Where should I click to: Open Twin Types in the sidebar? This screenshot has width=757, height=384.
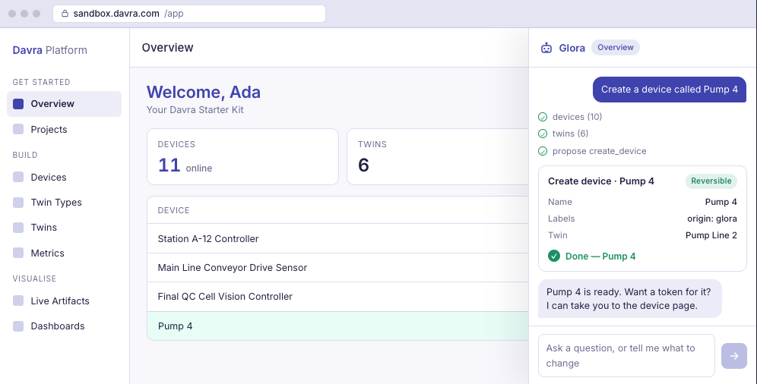click(x=64, y=203)
